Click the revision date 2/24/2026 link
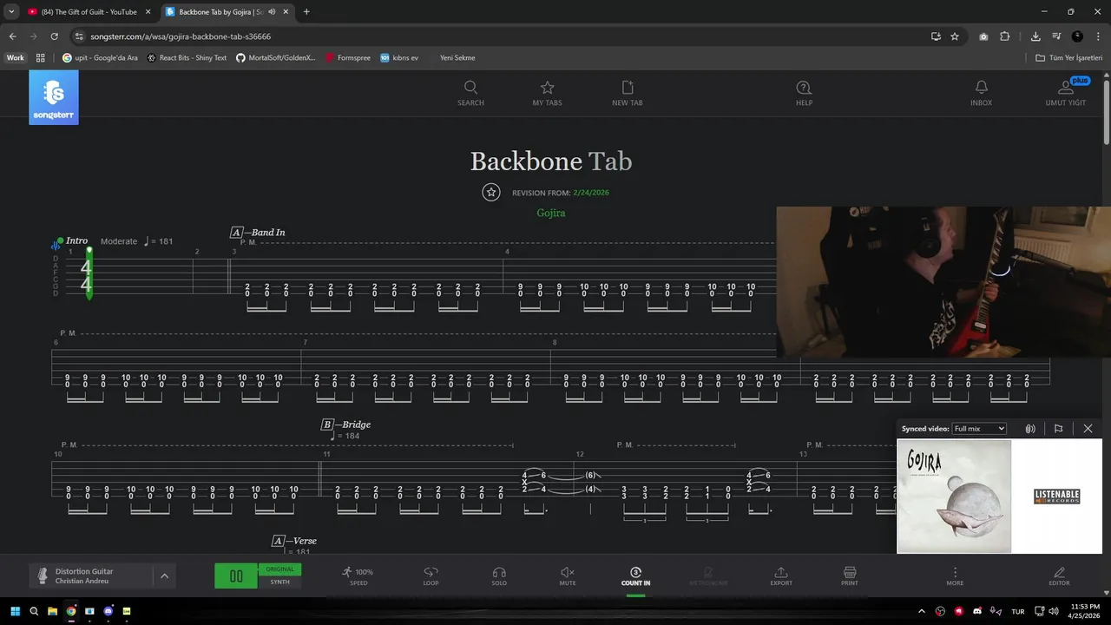The image size is (1111, 625). pyautogui.click(x=591, y=193)
